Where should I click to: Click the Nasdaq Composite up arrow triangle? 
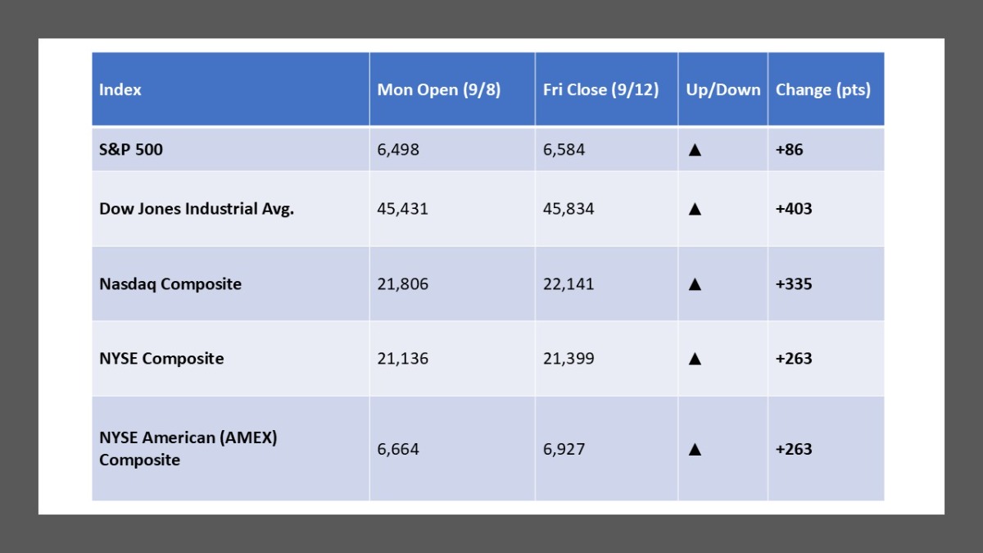tap(695, 284)
